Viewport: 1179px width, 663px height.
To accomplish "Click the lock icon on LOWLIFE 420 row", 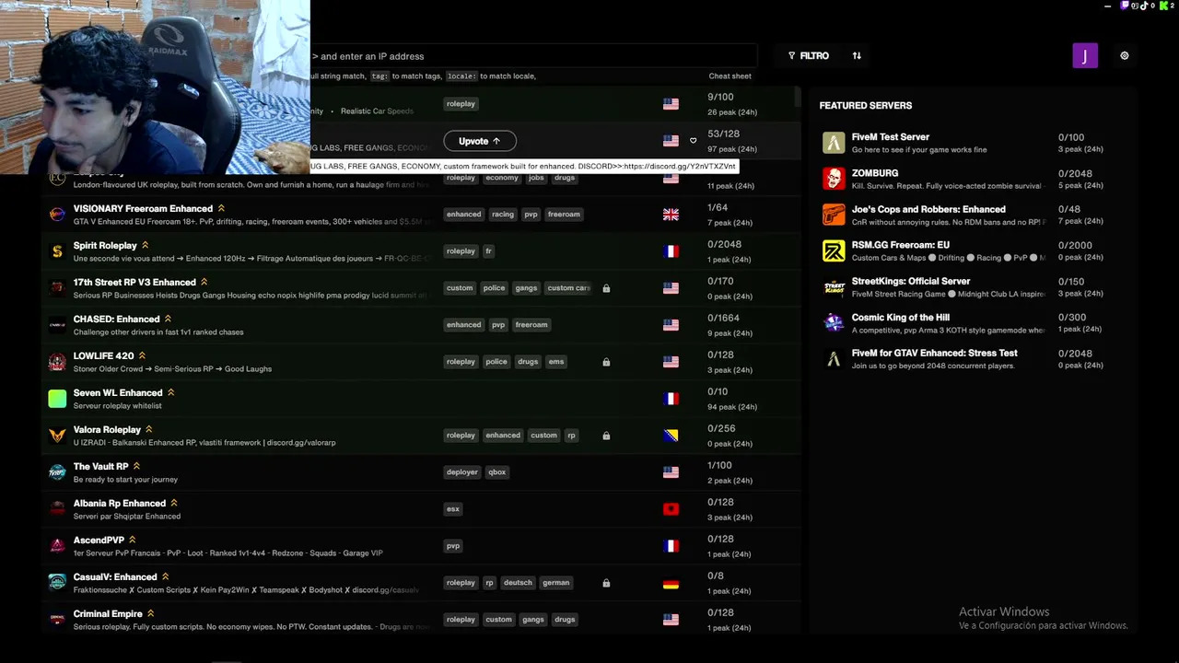I will click(606, 362).
